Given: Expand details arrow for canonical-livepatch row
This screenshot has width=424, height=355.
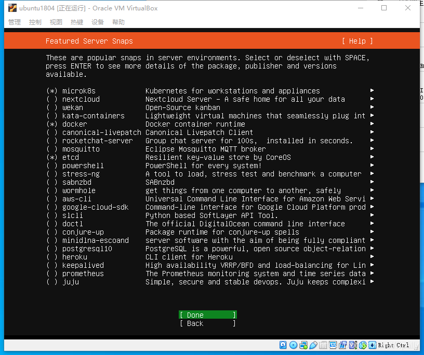Looking at the screenshot, I should click(372, 132).
